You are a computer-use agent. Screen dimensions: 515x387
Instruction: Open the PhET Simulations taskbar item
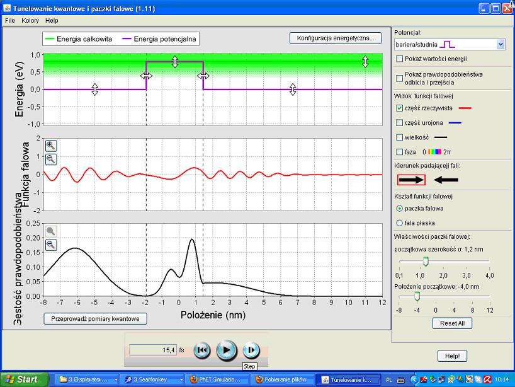[x=217, y=379]
